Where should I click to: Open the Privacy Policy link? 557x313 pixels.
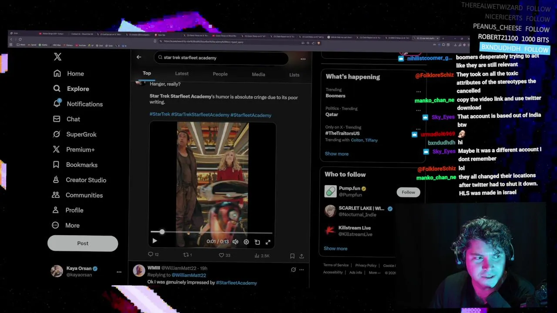[x=366, y=265]
